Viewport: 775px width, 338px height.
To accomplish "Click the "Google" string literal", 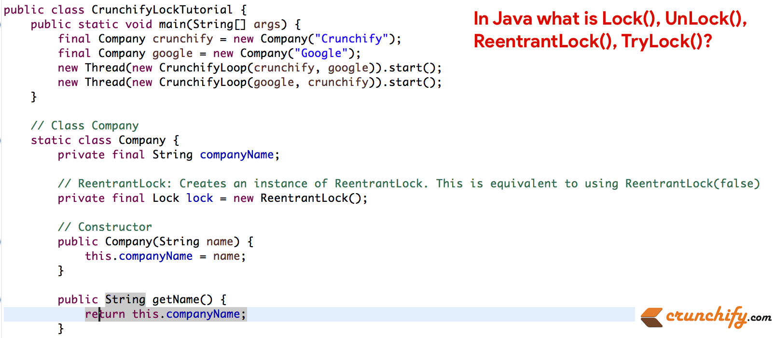I will (321, 53).
